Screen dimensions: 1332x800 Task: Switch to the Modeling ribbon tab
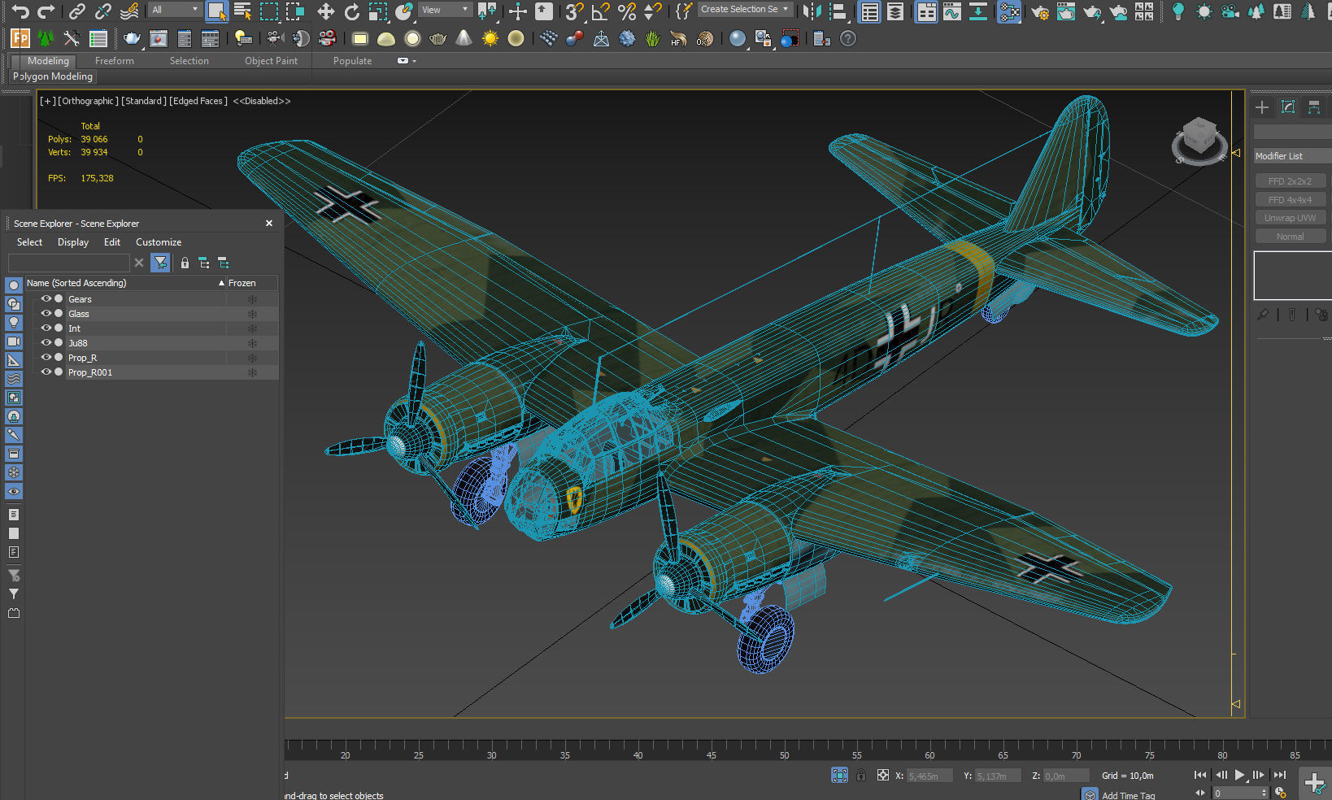click(x=48, y=61)
